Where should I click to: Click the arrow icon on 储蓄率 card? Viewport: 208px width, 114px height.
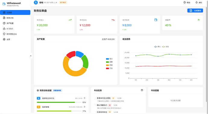coord(198,20)
